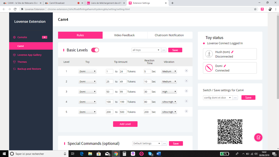Open the level 2 Vibration dropdown set to Medium

(169, 82)
